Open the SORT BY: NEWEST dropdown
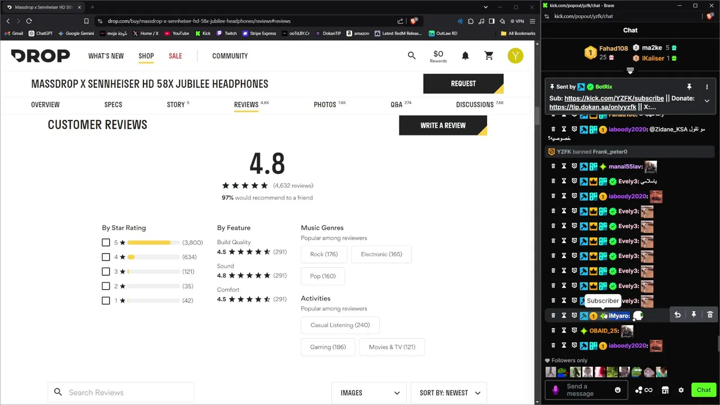This screenshot has width=720, height=405. tap(449, 393)
